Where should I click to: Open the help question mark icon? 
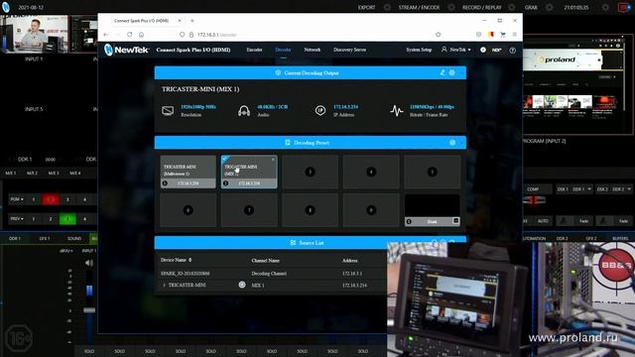pyautogui.click(x=512, y=51)
